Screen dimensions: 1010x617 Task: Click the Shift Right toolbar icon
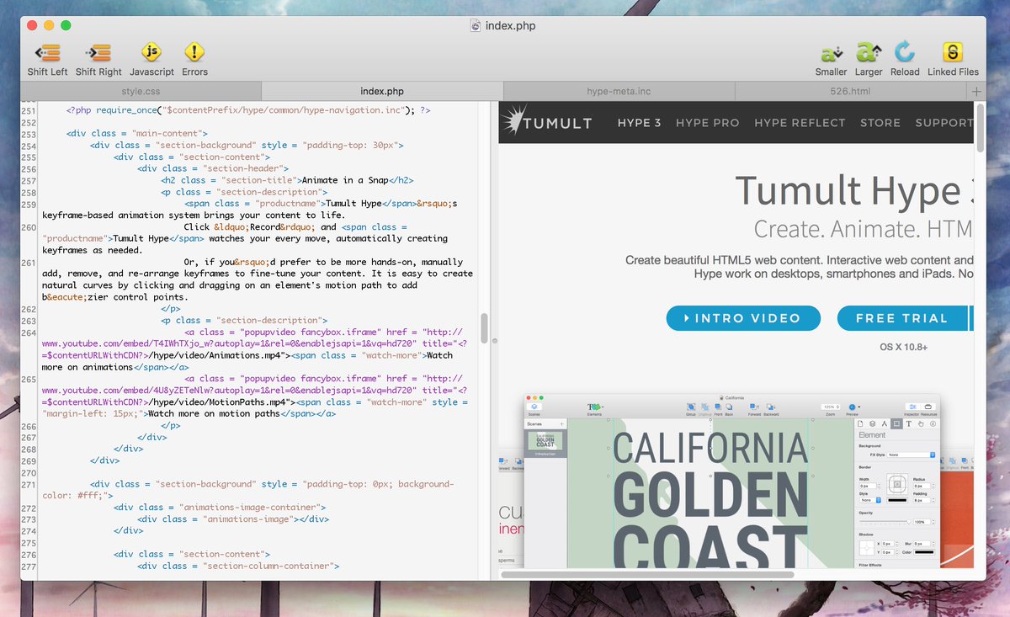click(98, 52)
